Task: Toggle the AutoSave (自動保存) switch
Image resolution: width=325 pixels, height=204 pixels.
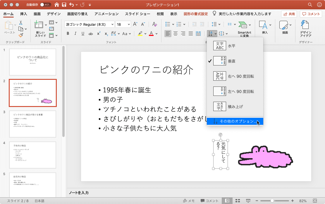Action: coord(45,5)
